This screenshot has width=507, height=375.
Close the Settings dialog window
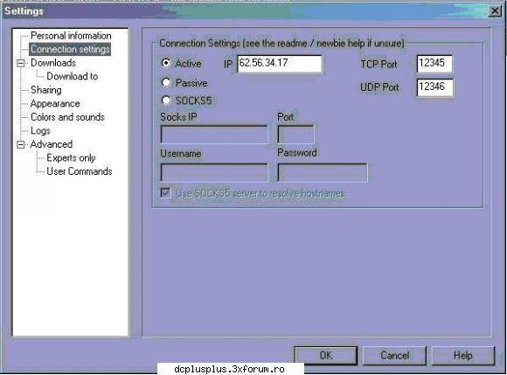point(495,11)
